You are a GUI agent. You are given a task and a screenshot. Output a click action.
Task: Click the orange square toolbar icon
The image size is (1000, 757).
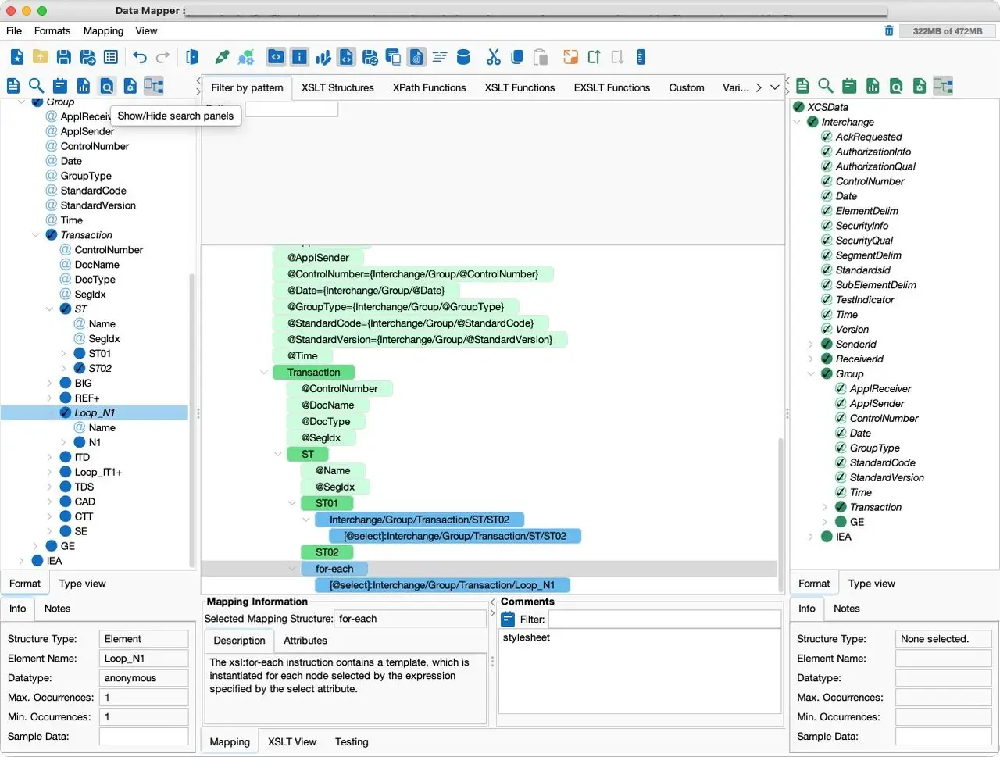[x=571, y=57]
